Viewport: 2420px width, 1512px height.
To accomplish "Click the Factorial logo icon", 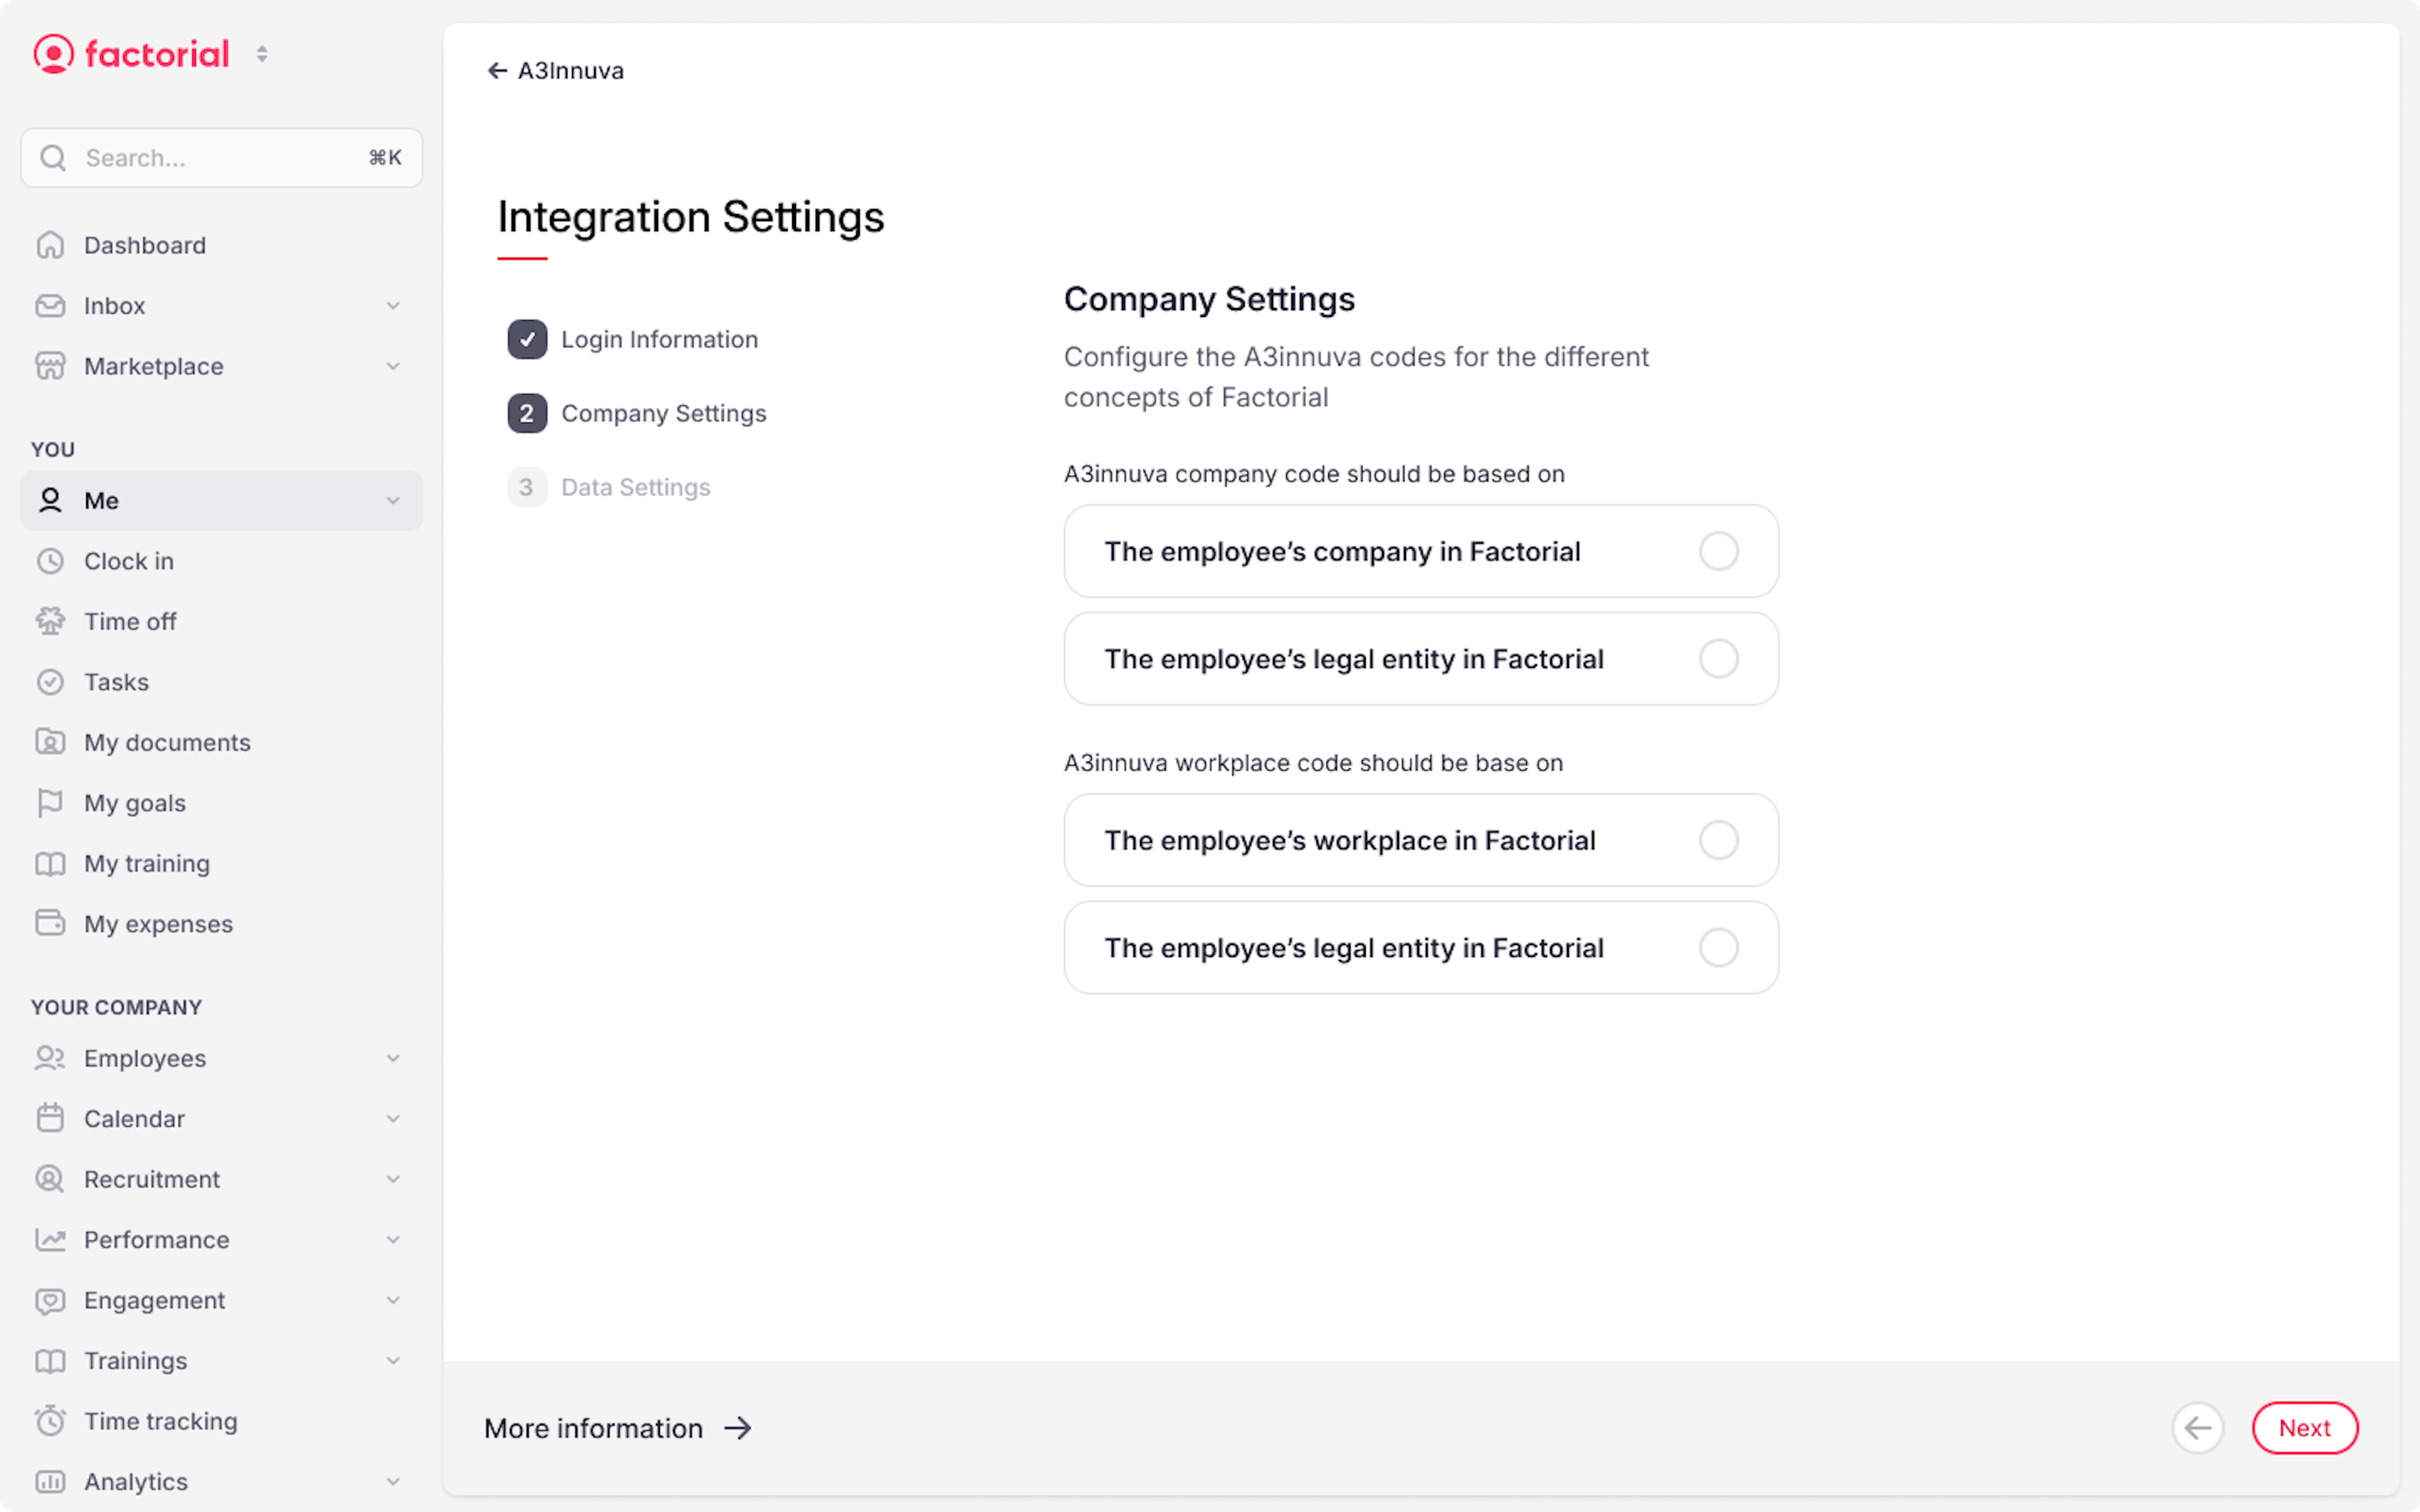I will [53, 54].
